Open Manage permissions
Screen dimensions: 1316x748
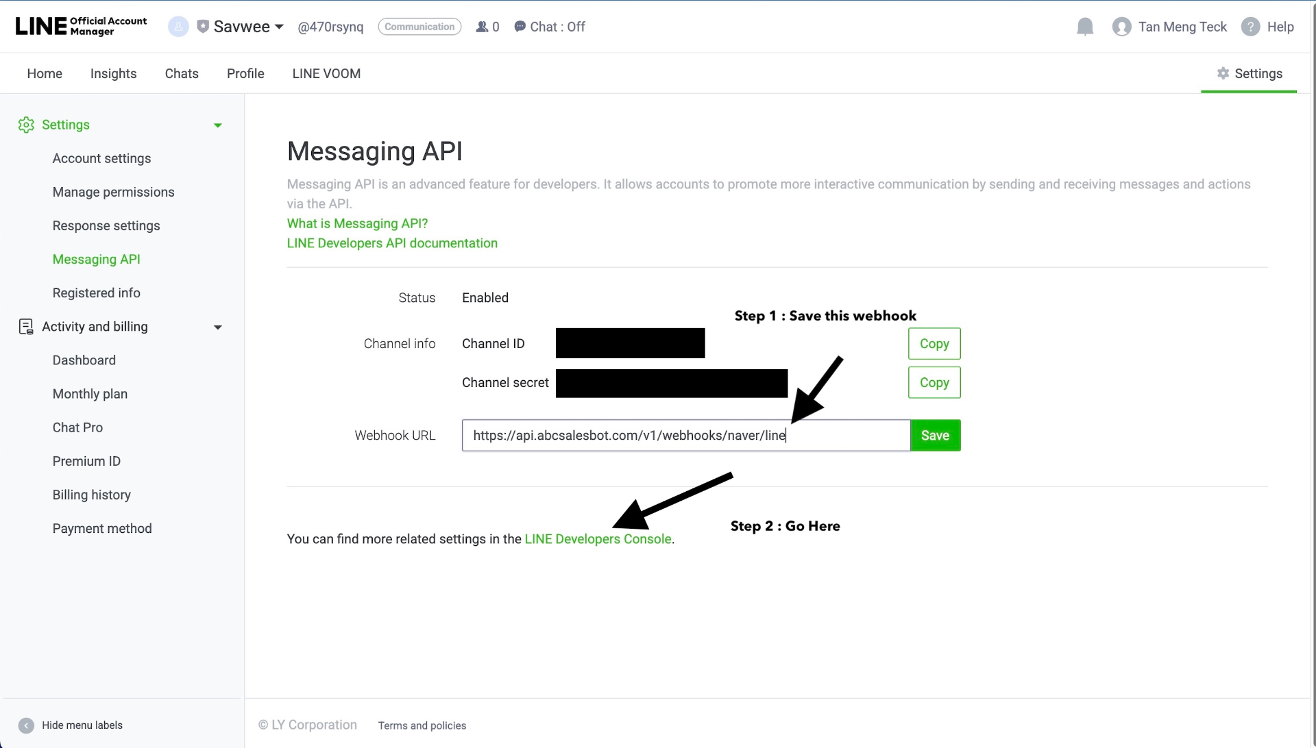113,192
